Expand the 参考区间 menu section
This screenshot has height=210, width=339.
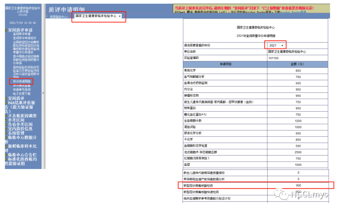[16, 120]
